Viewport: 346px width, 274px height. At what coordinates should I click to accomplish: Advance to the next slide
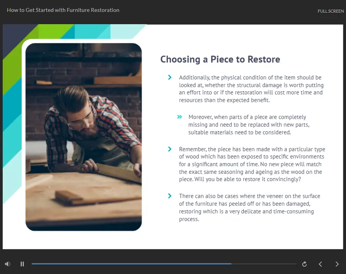point(337,264)
